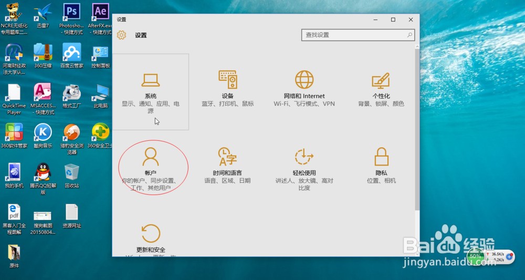525x280 pixels.
Task: Select the 资源网址 text file
Action: click(71, 216)
